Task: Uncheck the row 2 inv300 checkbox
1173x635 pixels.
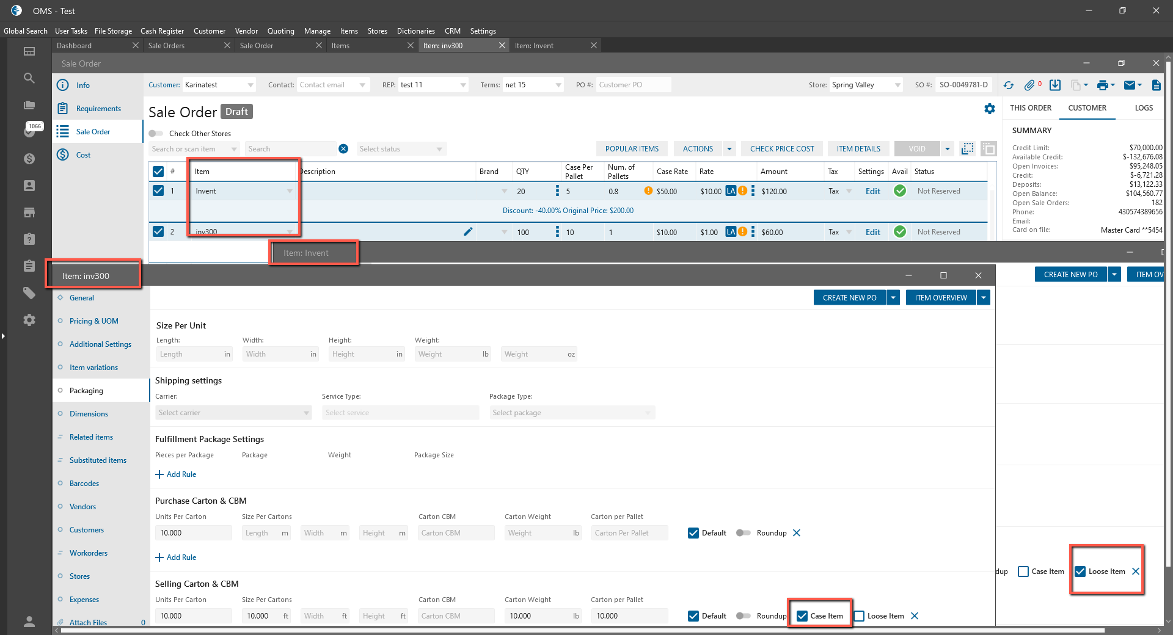Action: (158, 231)
